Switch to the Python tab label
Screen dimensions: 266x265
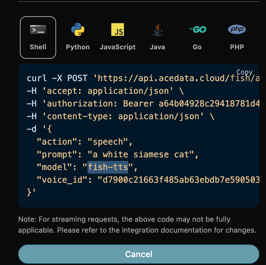point(78,47)
